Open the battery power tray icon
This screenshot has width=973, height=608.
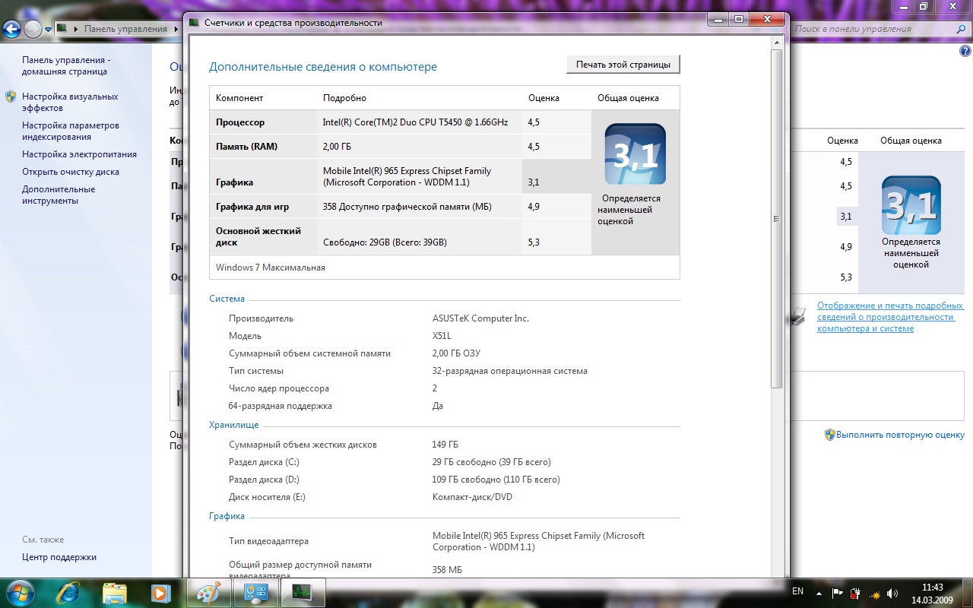point(855,593)
